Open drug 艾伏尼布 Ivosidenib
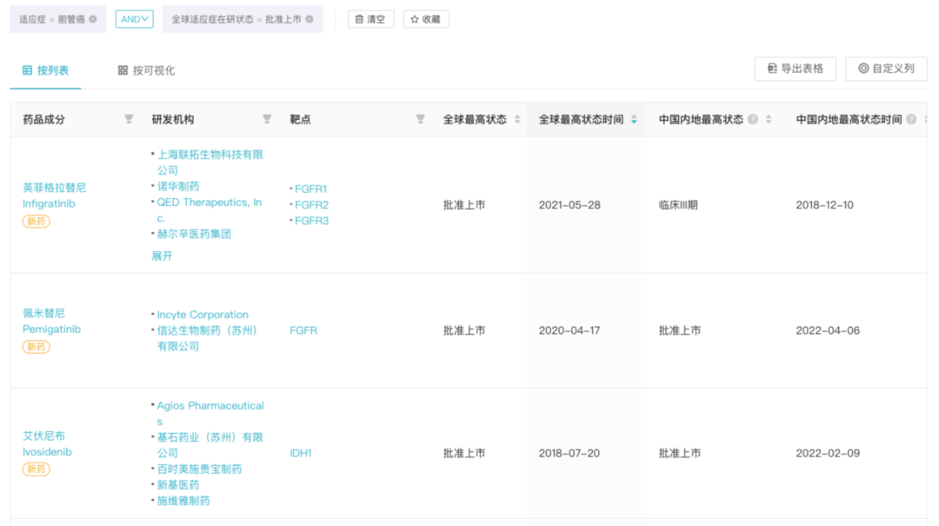This screenshot has width=939, height=526. 47,444
